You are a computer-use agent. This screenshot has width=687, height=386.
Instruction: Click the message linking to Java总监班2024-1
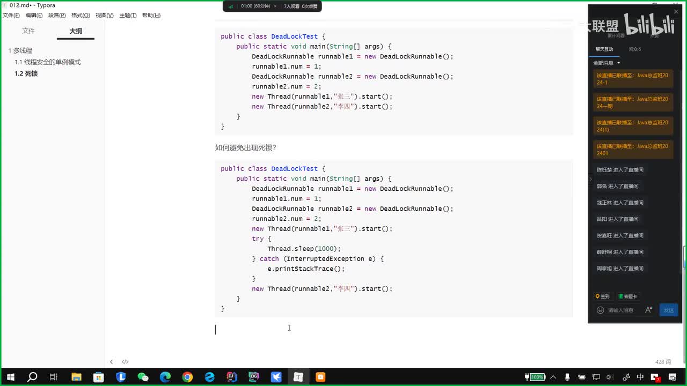[x=633, y=79]
